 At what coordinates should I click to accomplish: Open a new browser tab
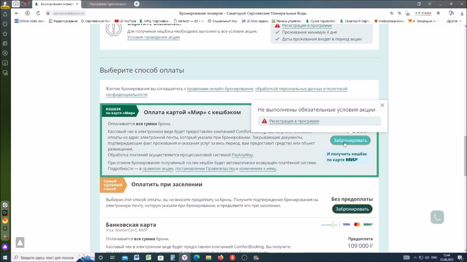[x=136, y=4]
